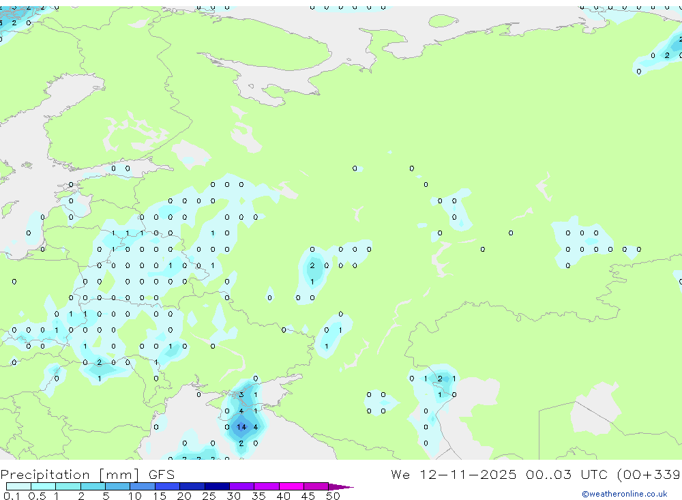Pick the 10–15 mm legend color swatch

point(143,486)
